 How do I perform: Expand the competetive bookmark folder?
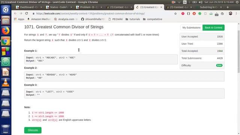[x=153, y=19]
